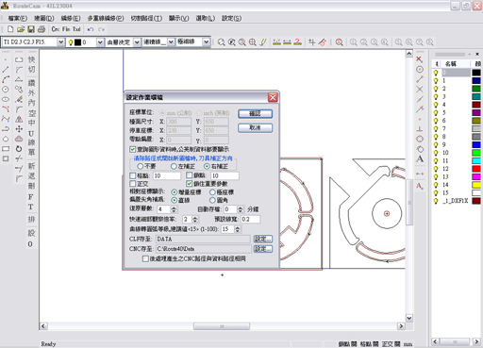The width and height of the screenshot is (483, 348).
Task: Open the 設定(S) menu
Action: pyautogui.click(x=231, y=18)
